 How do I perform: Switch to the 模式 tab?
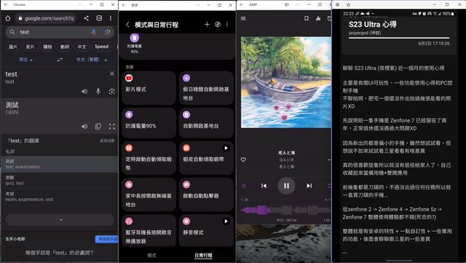[x=152, y=255]
